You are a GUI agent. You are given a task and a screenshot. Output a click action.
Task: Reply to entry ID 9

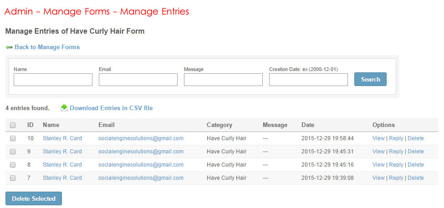396,152
